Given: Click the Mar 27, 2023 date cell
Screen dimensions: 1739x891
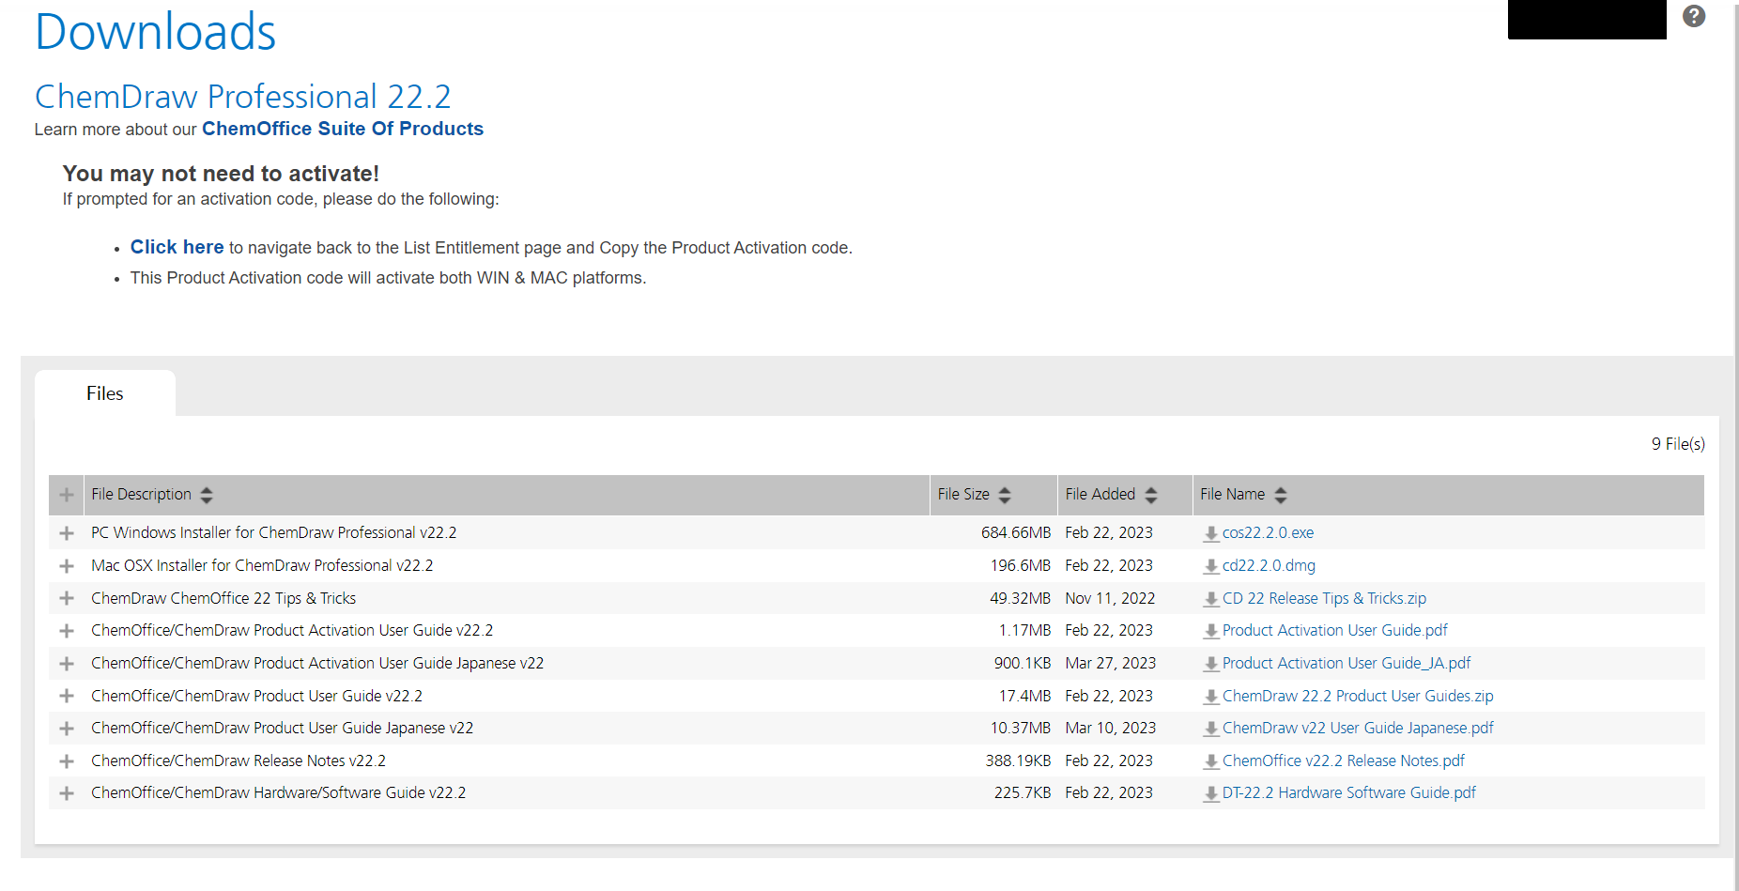Looking at the screenshot, I should (1111, 663).
